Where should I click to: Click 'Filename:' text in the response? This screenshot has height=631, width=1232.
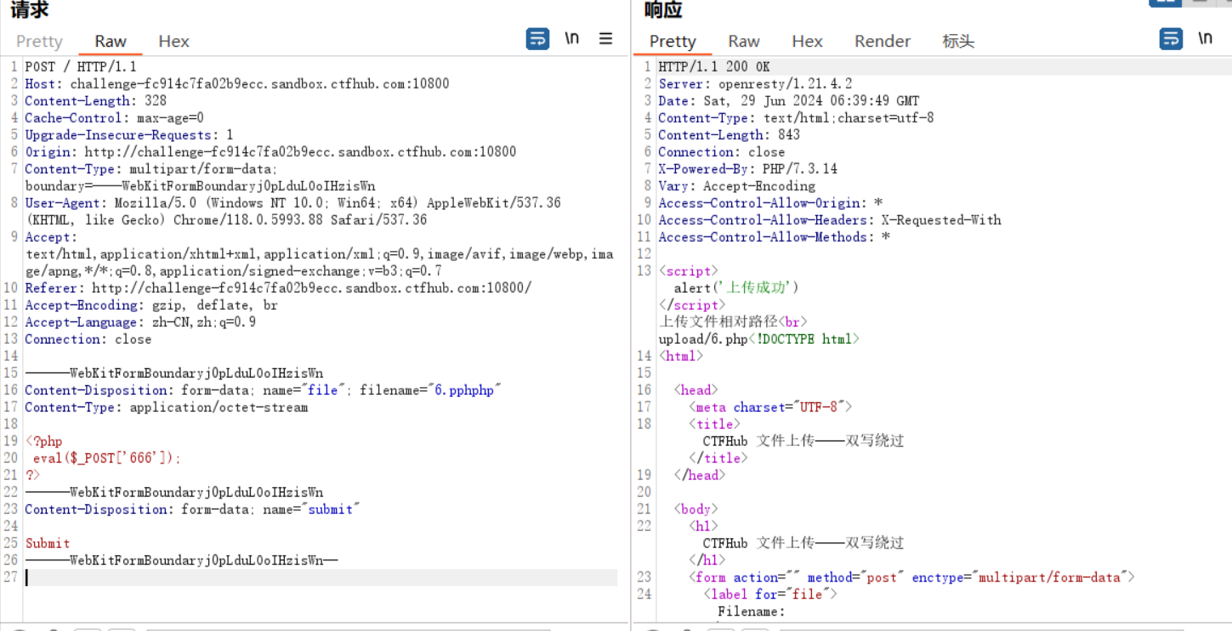(x=751, y=611)
